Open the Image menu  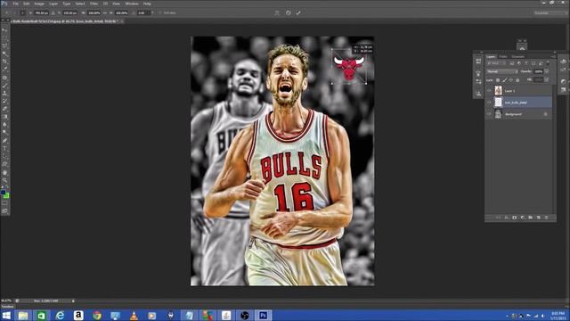(x=39, y=4)
